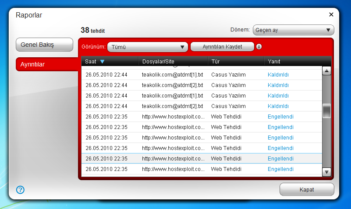Click the scrollbar up arrow

tap(326, 71)
